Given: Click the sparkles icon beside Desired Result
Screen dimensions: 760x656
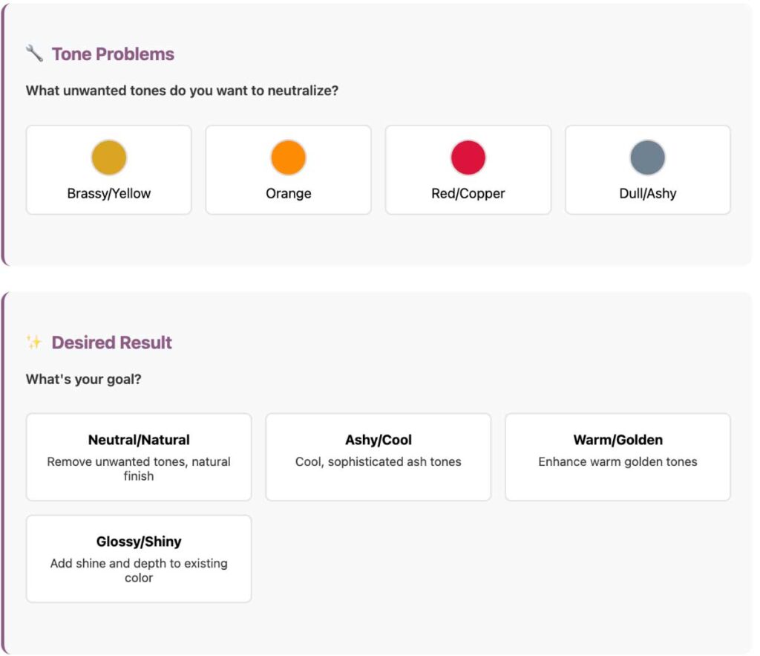Looking at the screenshot, I should click(x=34, y=342).
